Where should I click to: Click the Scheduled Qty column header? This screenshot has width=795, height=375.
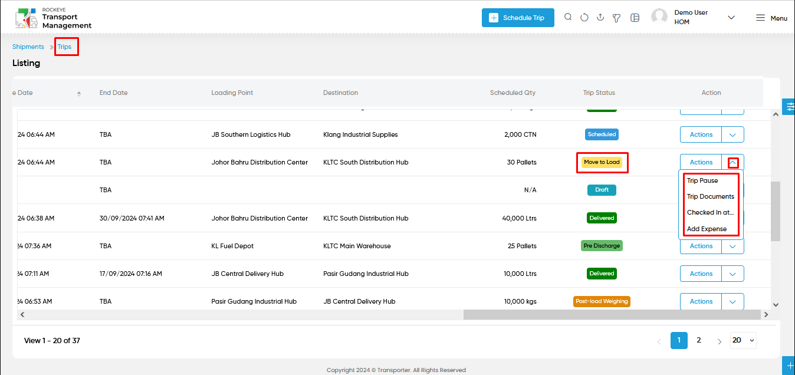pyautogui.click(x=513, y=93)
